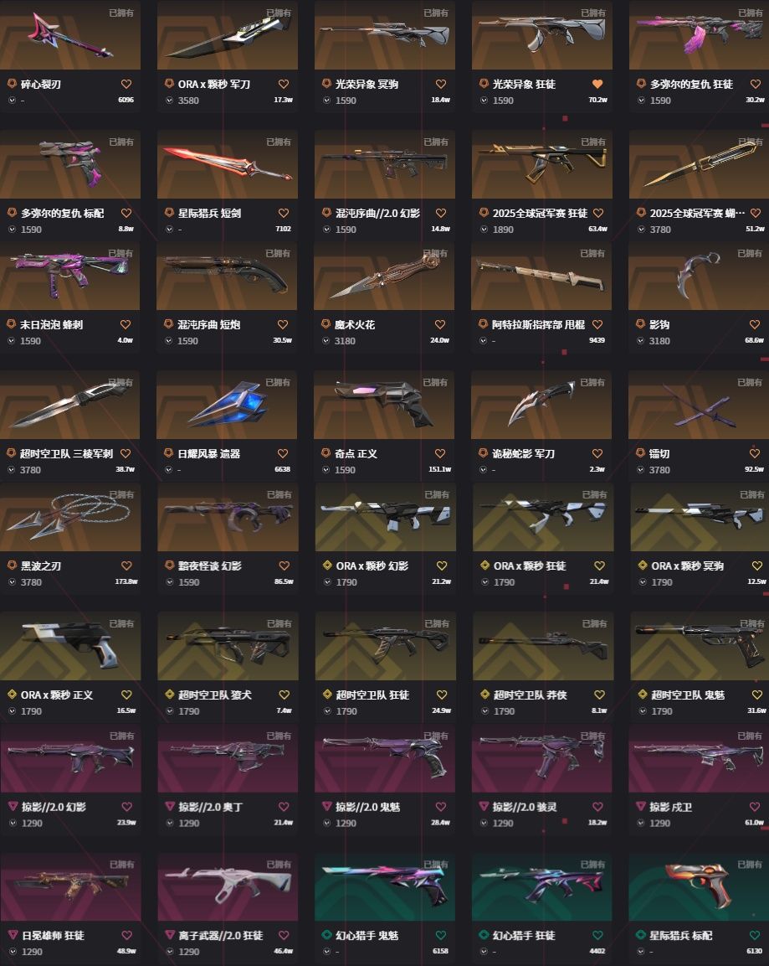Viewport: 769px width, 966px height.
Task: Click the 1790 price under 超时空卫队 獠犬
Action: [x=189, y=711]
